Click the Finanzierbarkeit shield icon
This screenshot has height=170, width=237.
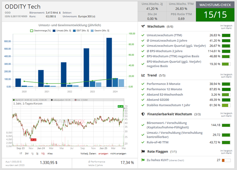click(143, 114)
